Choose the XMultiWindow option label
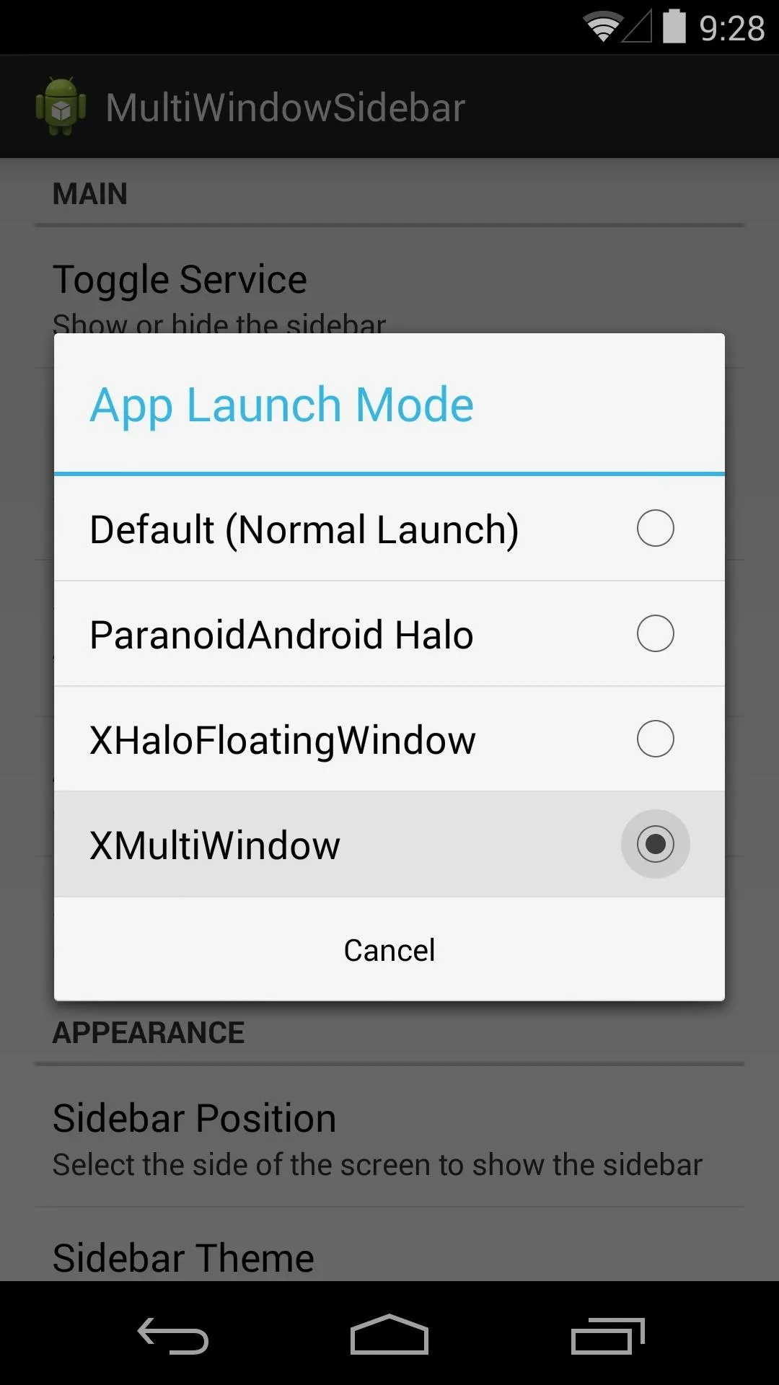Image resolution: width=779 pixels, height=1385 pixels. 215,845
